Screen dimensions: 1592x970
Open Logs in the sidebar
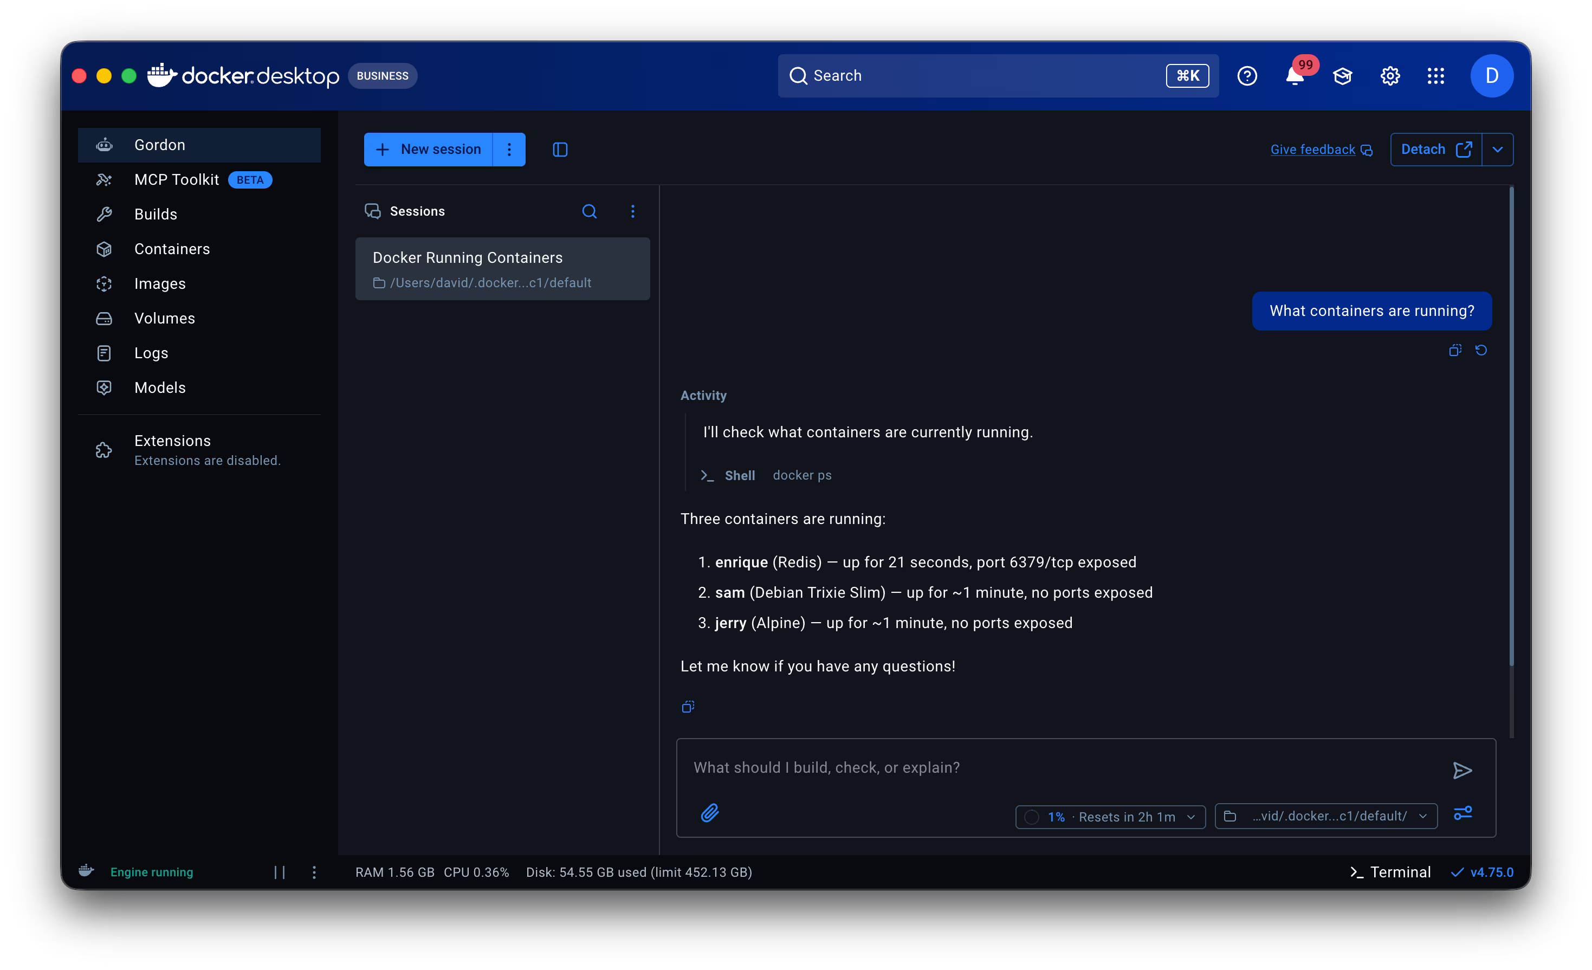click(199, 353)
